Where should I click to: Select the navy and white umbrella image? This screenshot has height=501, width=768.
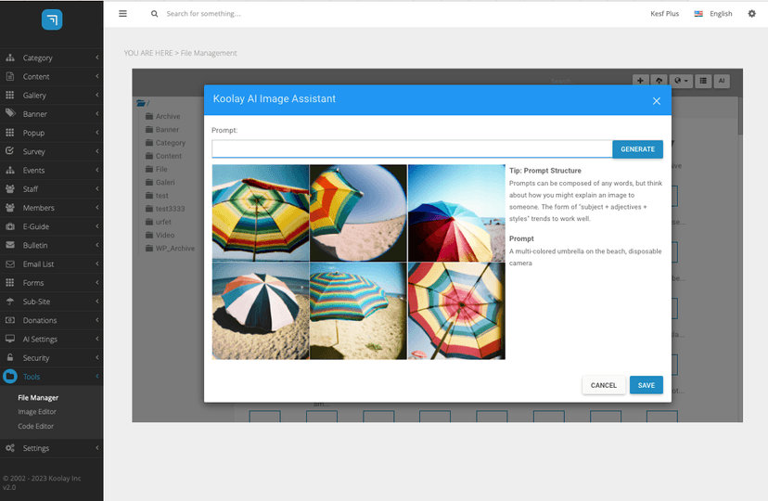coord(261,311)
